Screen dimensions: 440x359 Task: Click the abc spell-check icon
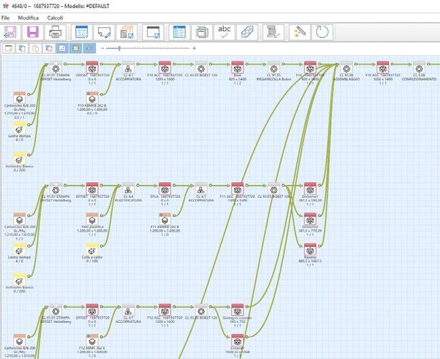[x=224, y=32]
